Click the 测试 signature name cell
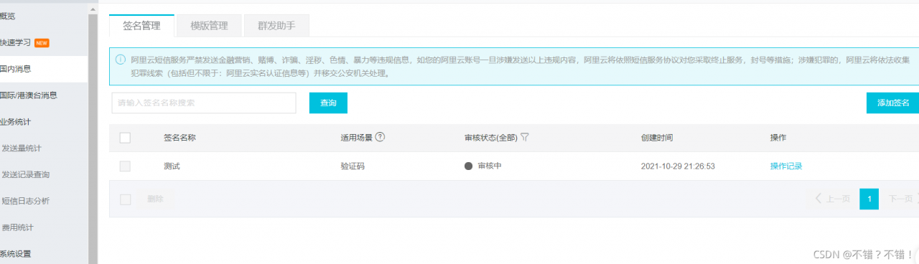This screenshot has width=919, height=264. [172, 166]
